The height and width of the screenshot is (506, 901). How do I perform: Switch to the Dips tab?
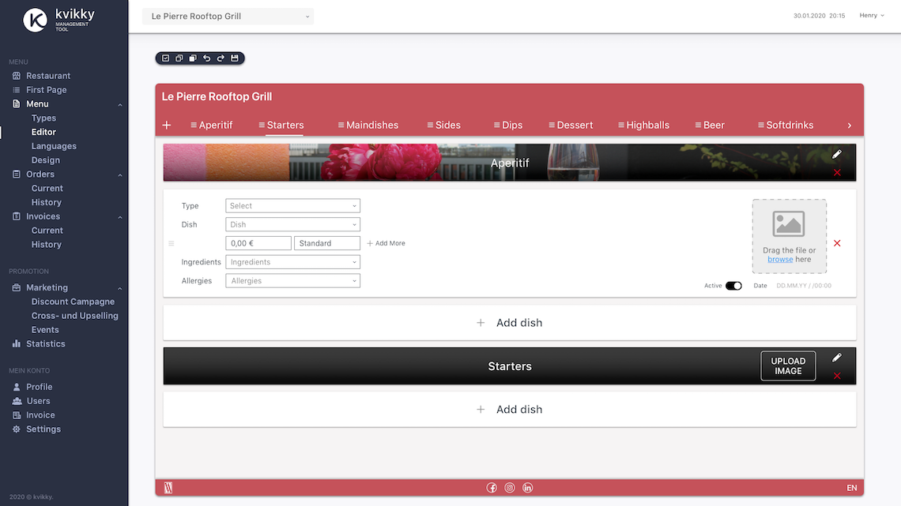[x=508, y=125]
